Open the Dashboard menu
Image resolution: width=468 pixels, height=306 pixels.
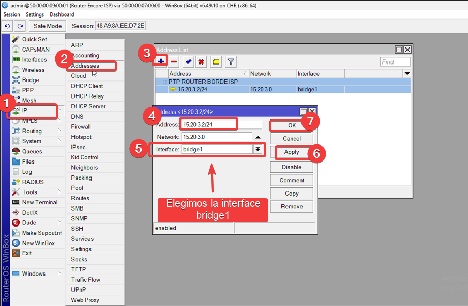click(62, 14)
